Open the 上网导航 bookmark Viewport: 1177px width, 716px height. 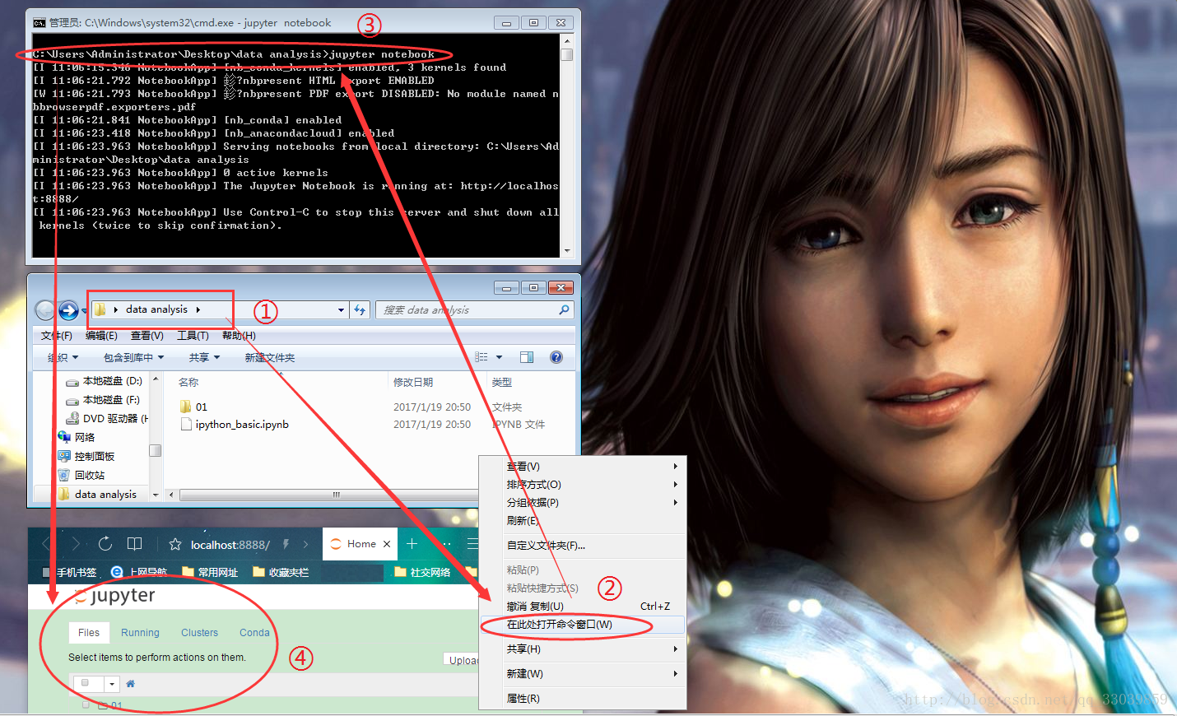(x=139, y=572)
